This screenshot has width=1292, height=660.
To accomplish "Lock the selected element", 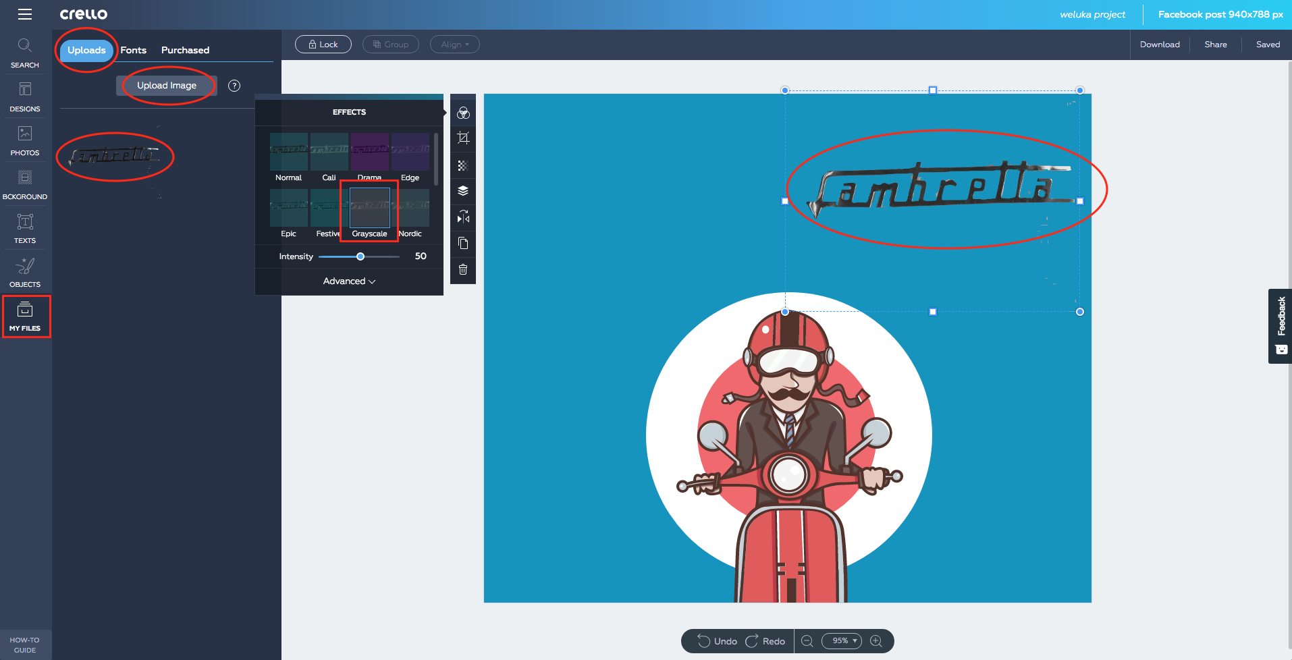I will point(323,45).
